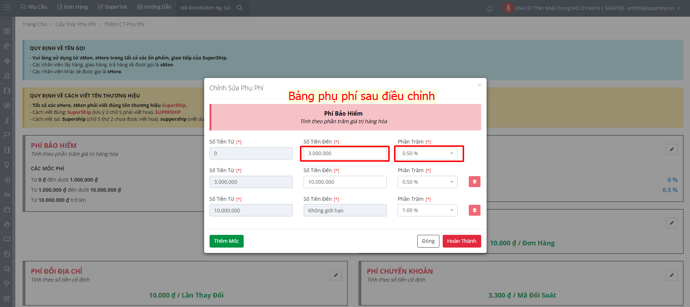The width and height of the screenshot is (690, 307).
Task: Go to Trang Chủ breadcrumb
Action: pyautogui.click(x=34, y=24)
